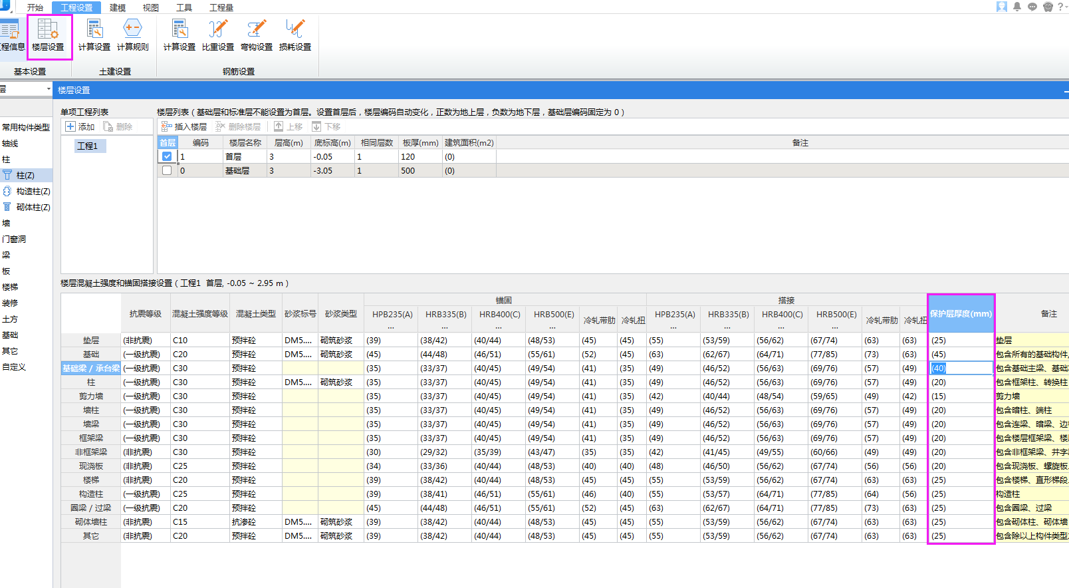1069x588 pixels.
Task: Expand HRB400(C) lap column ellipsis
Action: [782, 327]
